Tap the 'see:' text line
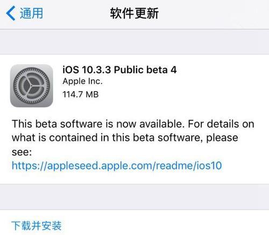The image size is (269, 235). pyautogui.click(x=22, y=153)
